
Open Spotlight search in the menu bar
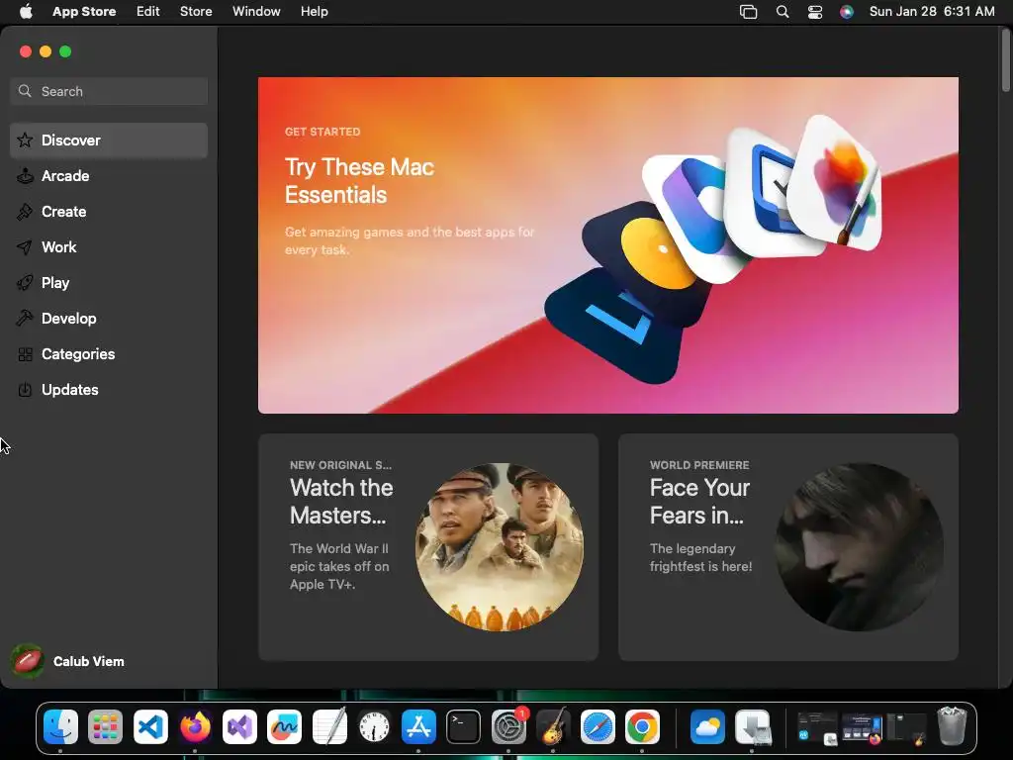[783, 12]
